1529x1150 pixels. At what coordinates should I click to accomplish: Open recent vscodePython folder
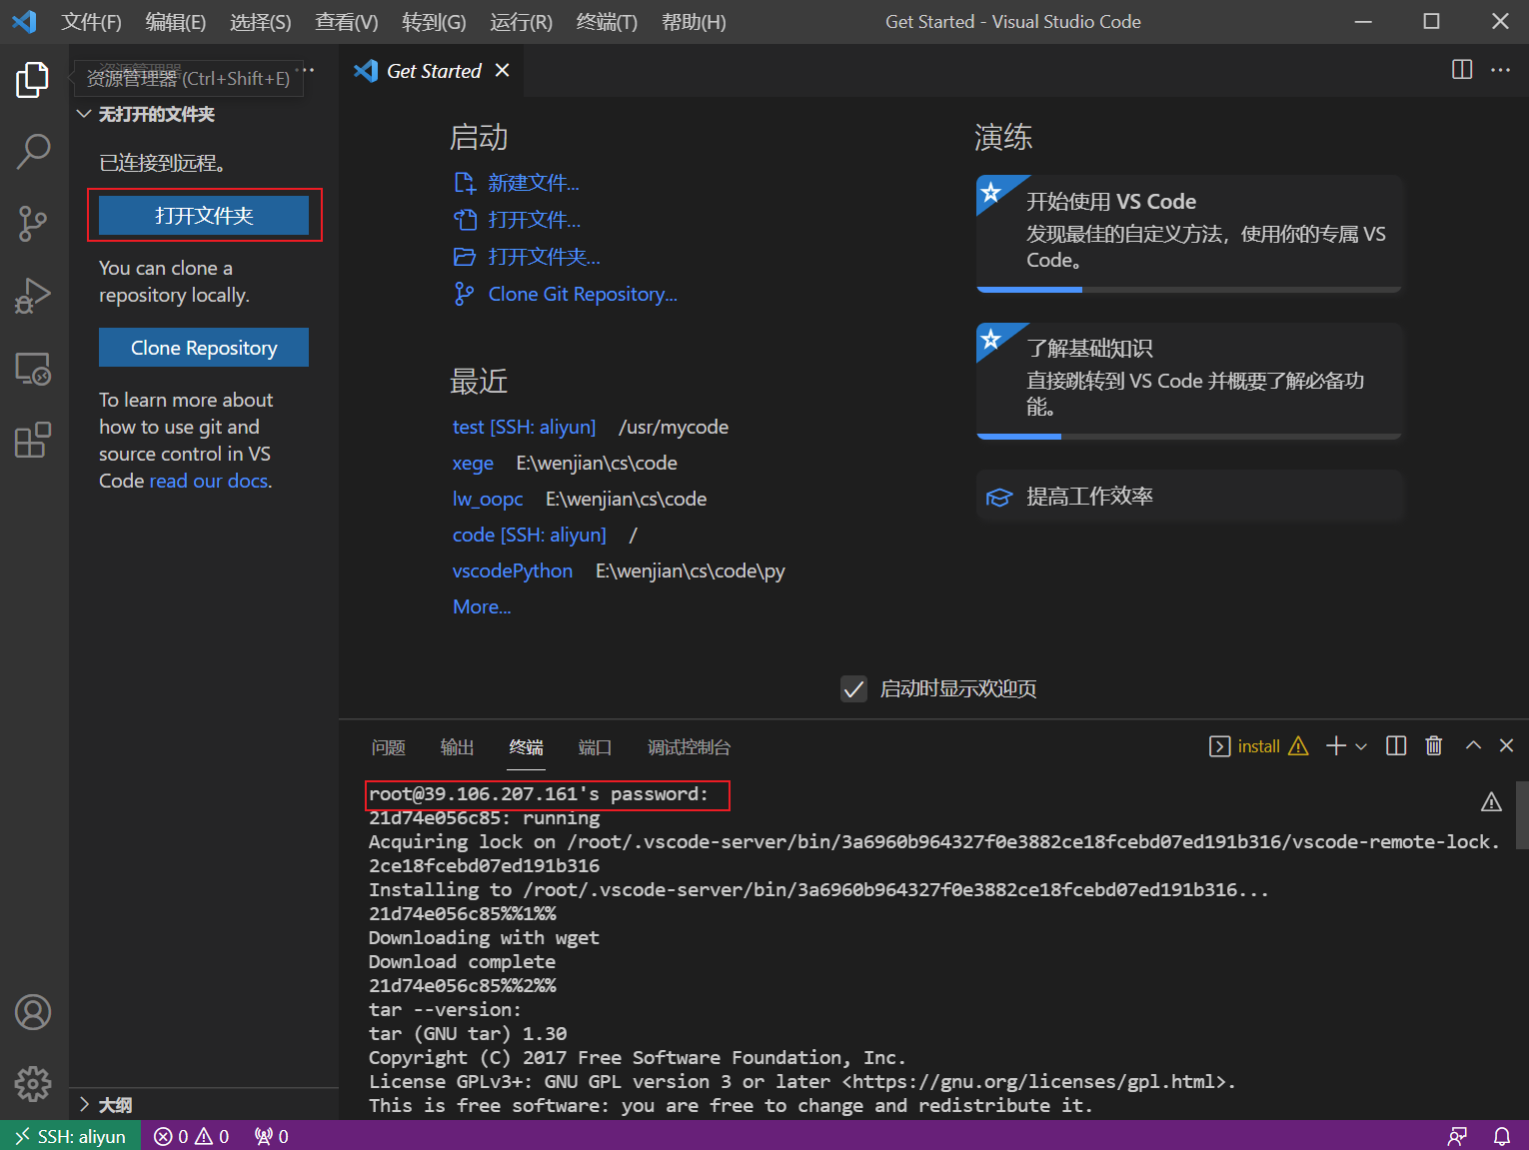[513, 571]
